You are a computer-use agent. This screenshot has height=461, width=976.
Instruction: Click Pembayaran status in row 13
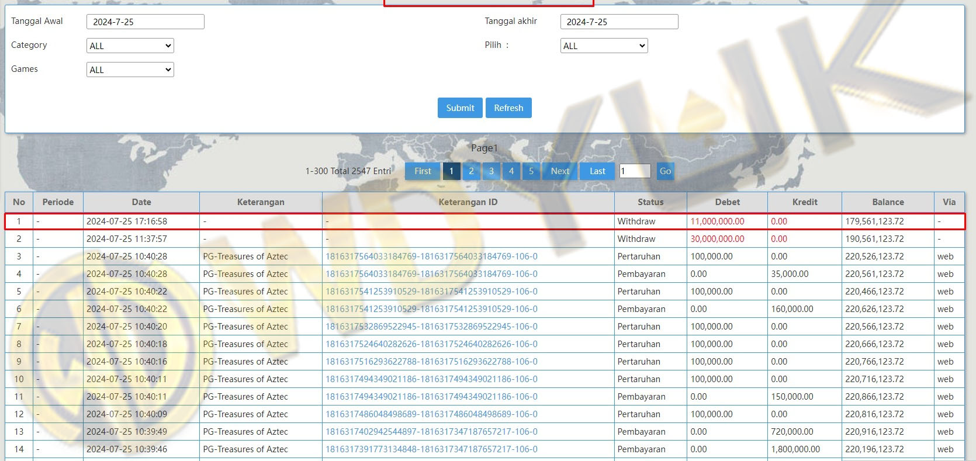pyautogui.click(x=641, y=432)
